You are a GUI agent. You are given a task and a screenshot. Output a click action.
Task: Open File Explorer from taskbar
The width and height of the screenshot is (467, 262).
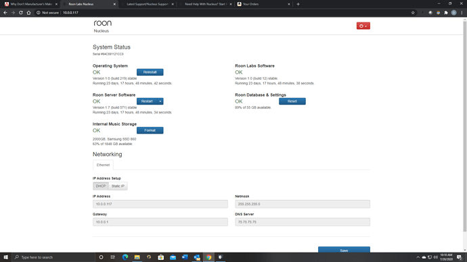pos(137,257)
